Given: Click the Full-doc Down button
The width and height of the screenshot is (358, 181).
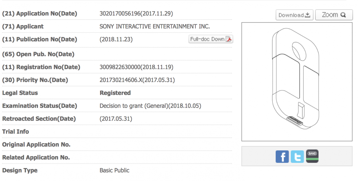Looking at the screenshot, I should click(x=211, y=39).
